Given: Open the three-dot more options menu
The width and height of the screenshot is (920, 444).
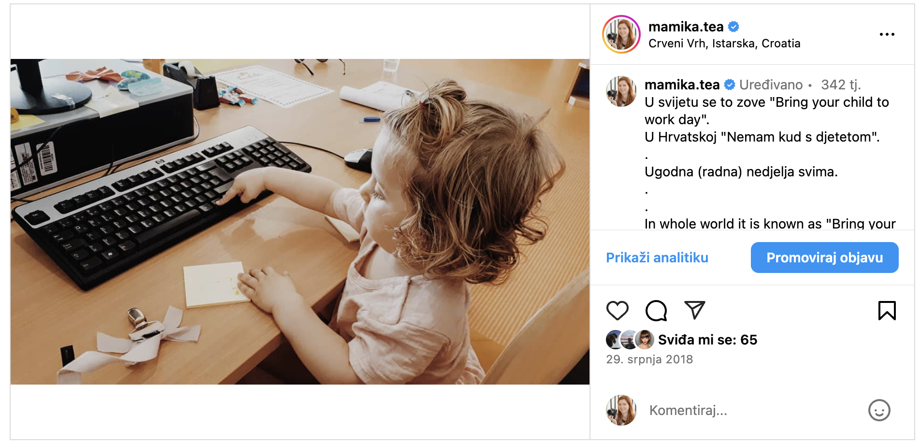Looking at the screenshot, I should (x=887, y=34).
